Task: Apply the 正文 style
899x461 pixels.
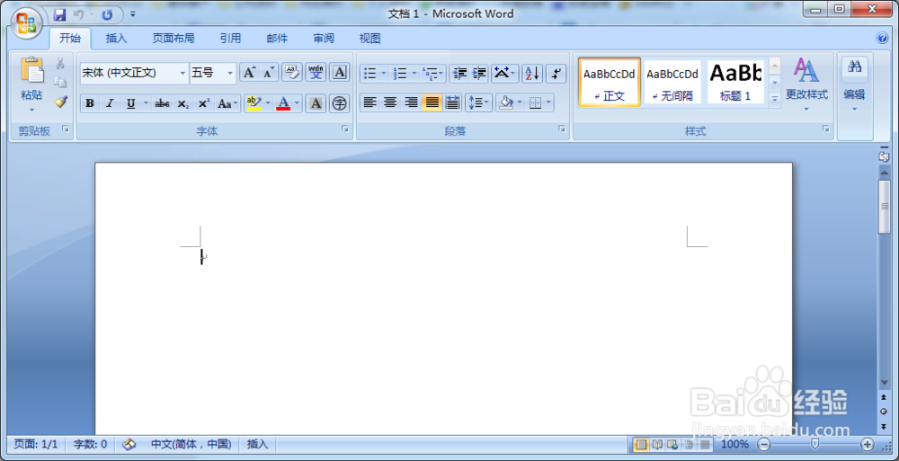Action: [x=610, y=82]
